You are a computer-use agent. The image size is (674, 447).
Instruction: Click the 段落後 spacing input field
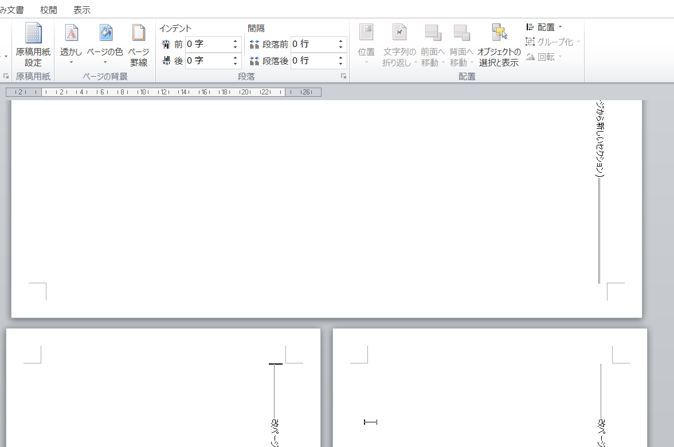(x=312, y=61)
